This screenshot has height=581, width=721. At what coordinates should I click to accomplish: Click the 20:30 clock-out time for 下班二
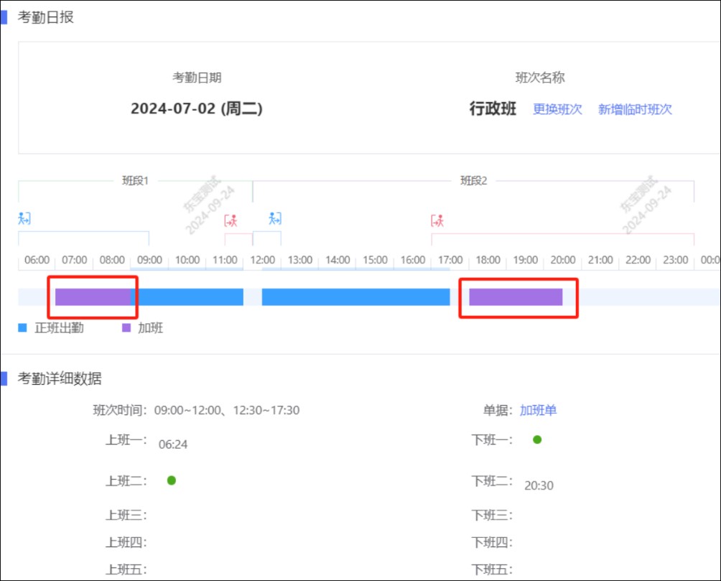(x=539, y=485)
